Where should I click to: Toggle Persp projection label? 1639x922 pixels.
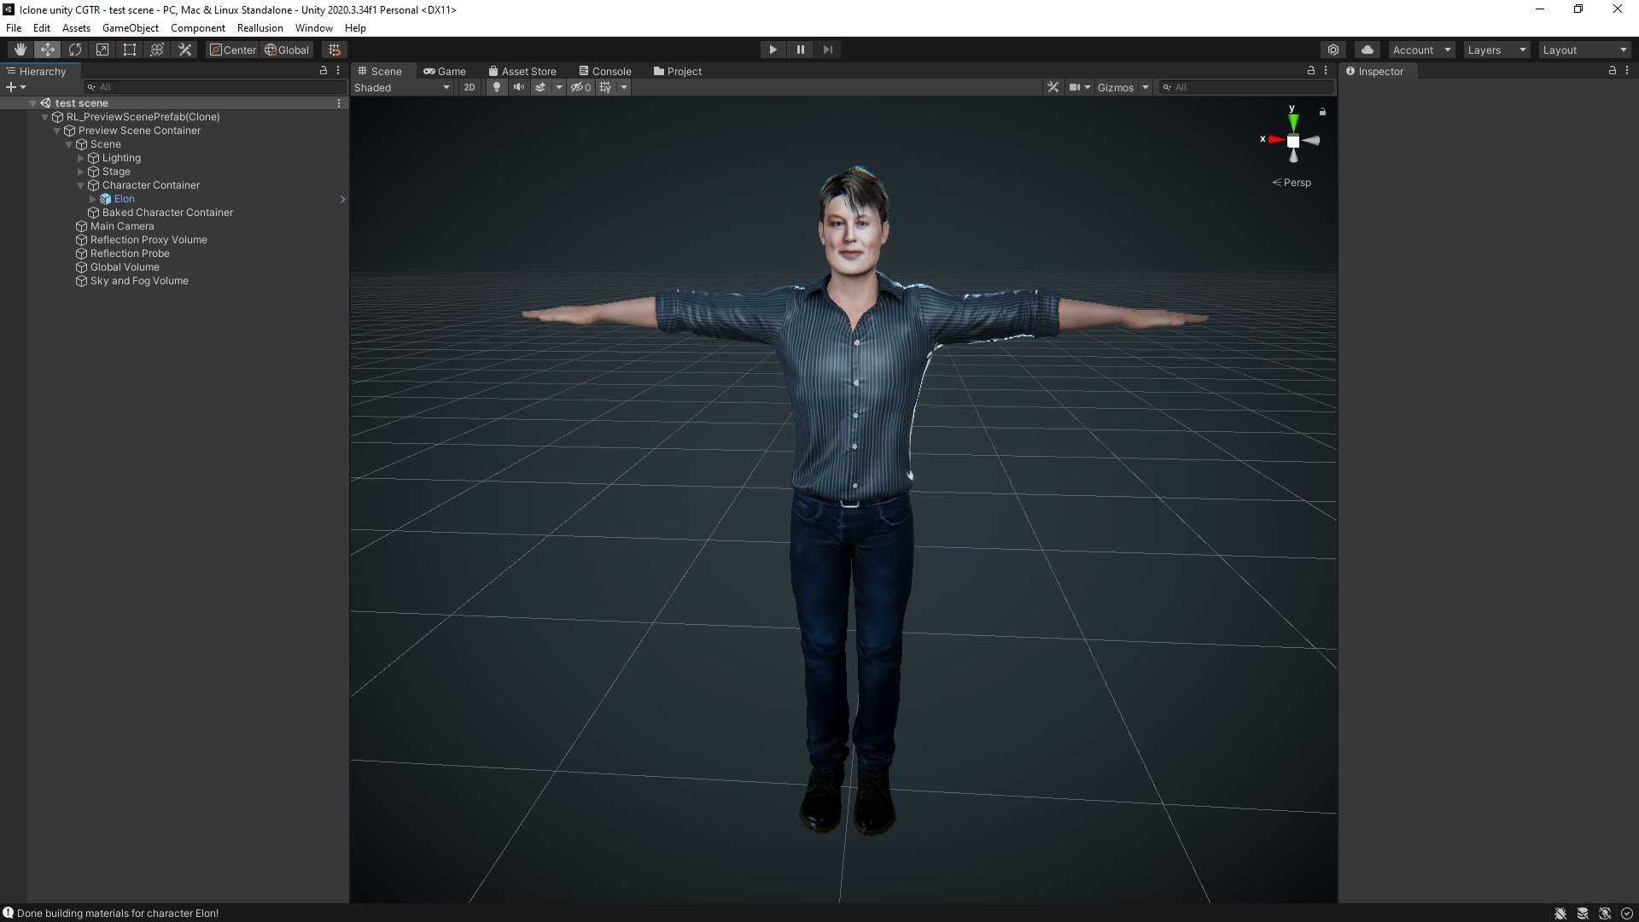pyautogui.click(x=1292, y=182)
